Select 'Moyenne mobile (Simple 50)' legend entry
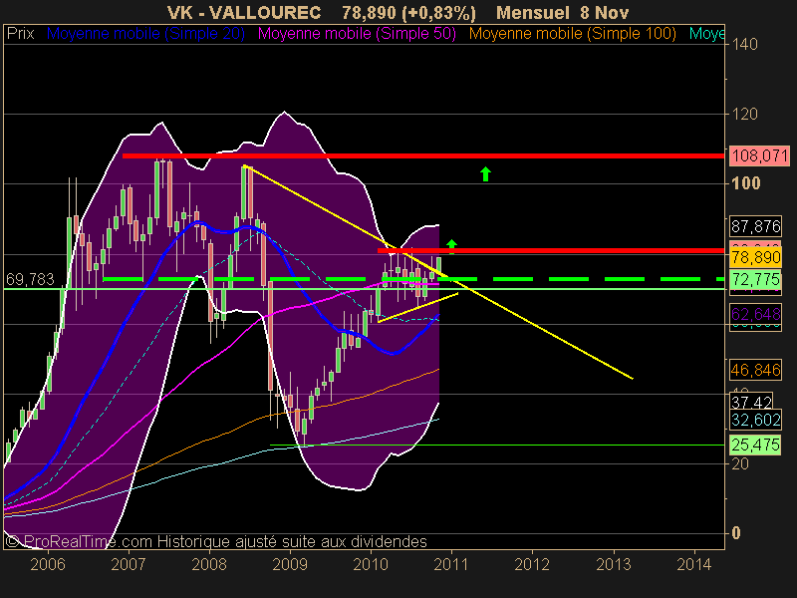This screenshot has width=797, height=598. (x=357, y=34)
